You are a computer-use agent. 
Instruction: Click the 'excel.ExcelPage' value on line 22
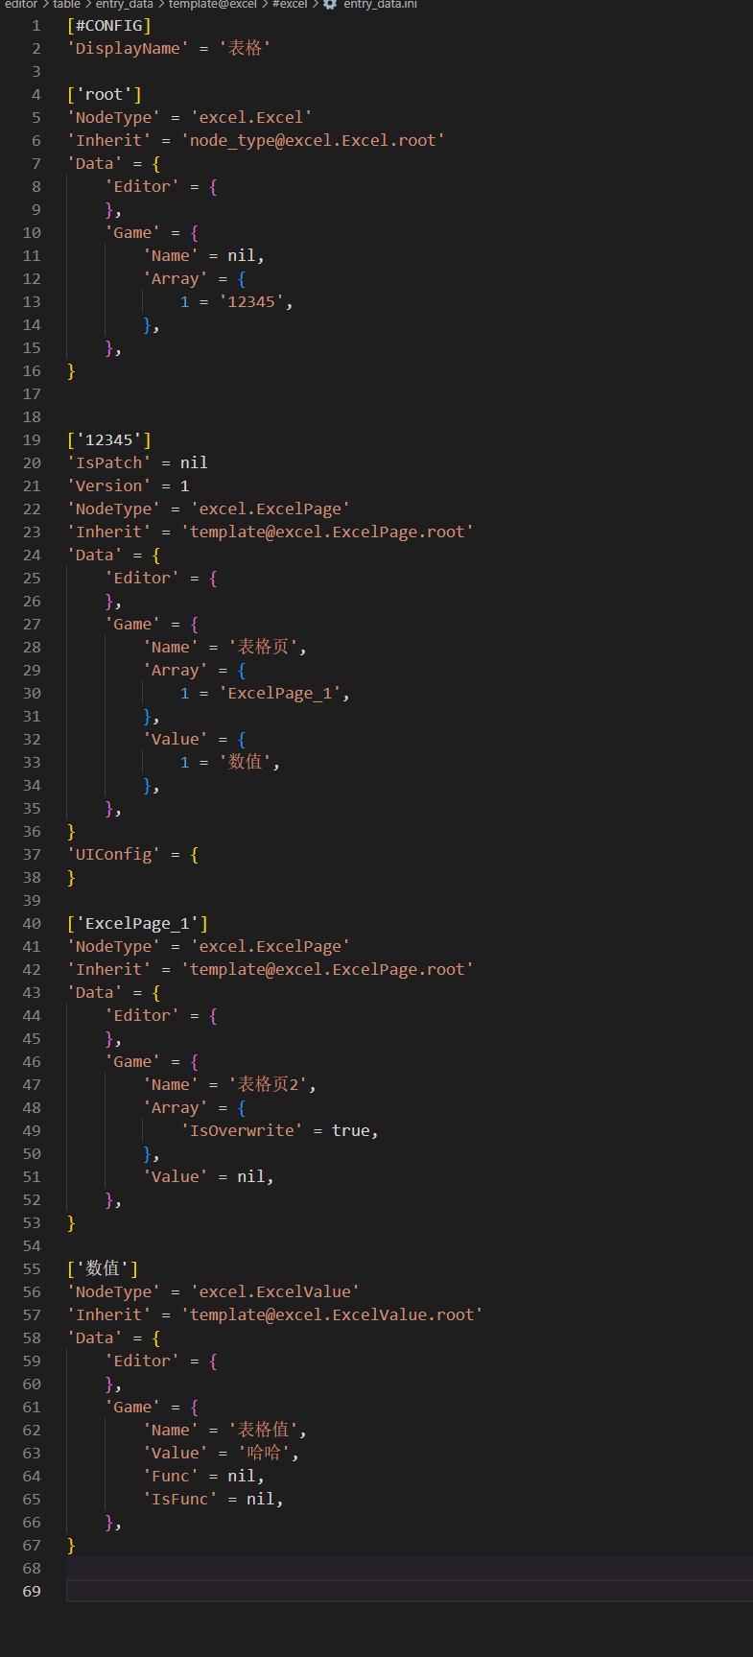[271, 509]
